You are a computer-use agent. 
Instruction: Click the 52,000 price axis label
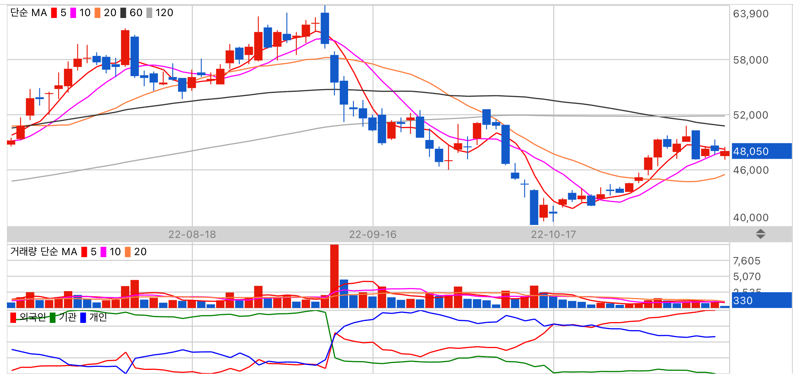(751, 115)
